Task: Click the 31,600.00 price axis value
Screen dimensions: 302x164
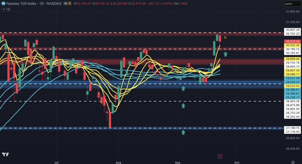Action: 293,12
